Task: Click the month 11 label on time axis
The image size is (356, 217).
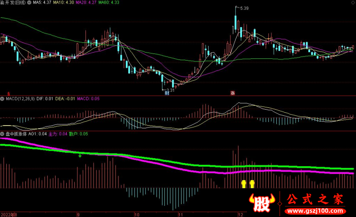Action: point(180,214)
